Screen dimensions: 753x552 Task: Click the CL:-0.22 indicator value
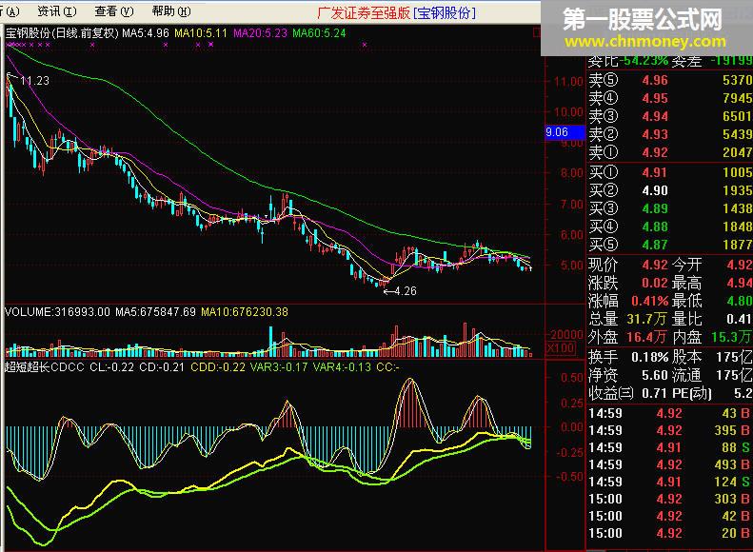111,367
